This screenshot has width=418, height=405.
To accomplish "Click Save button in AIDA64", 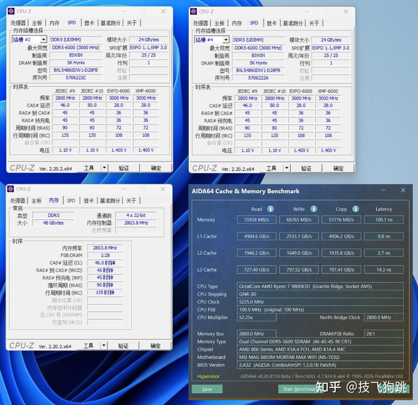I will 207,389.
